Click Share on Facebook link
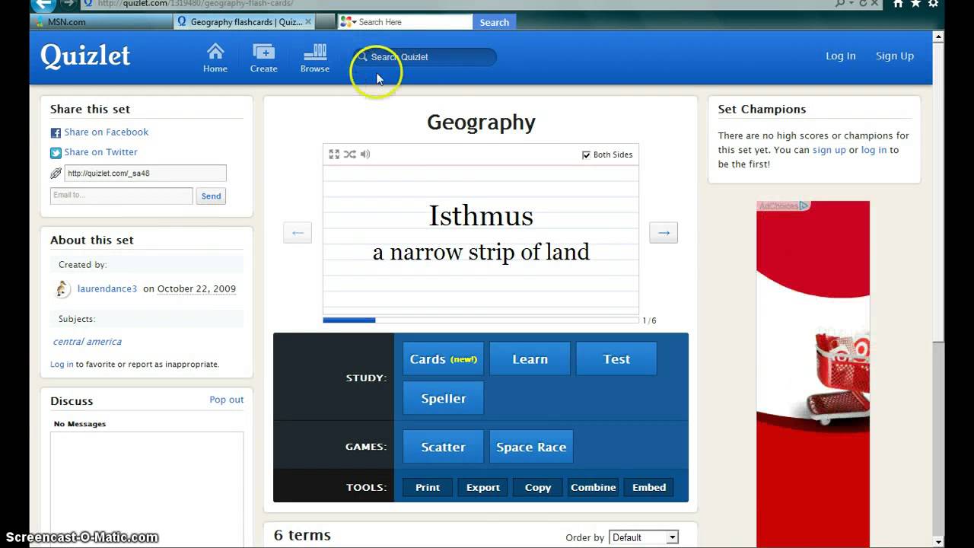The image size is (974, 548). (x=106, y=132)
